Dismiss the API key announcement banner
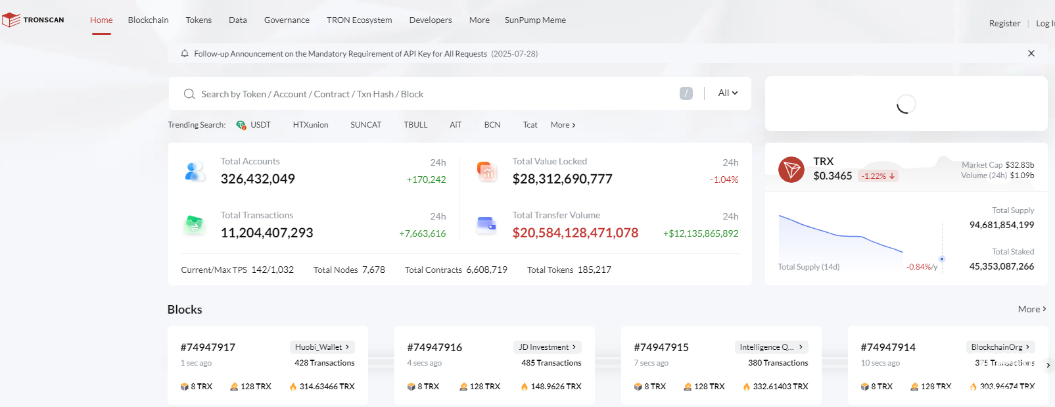 1031,53
